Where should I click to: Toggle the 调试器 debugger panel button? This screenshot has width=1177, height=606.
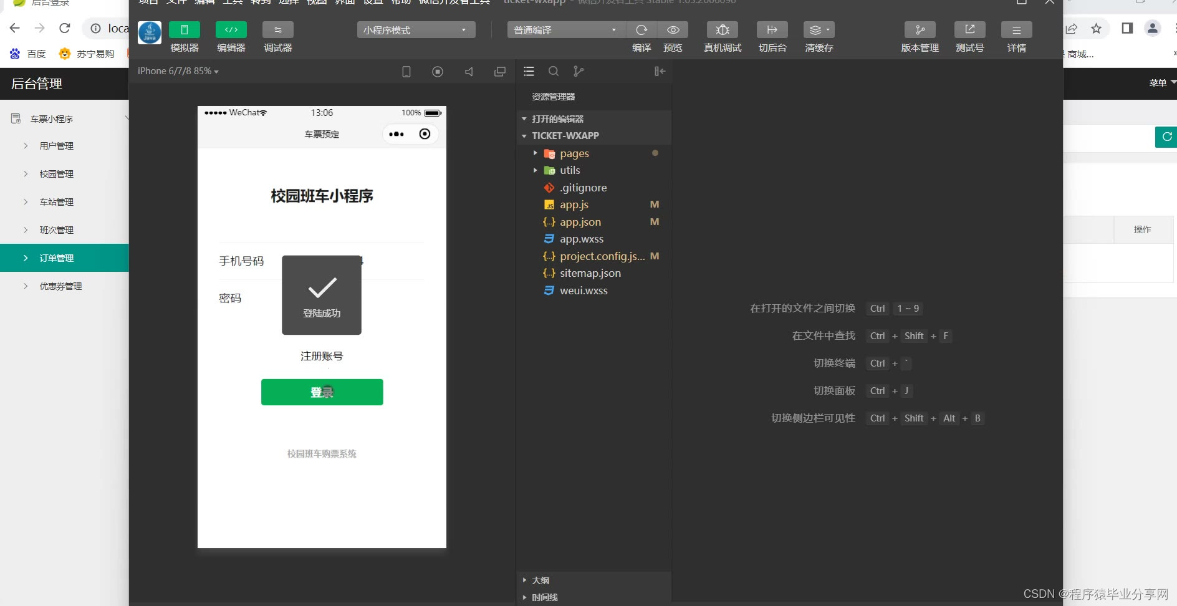(x=278, y=30)
